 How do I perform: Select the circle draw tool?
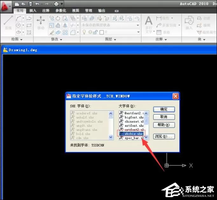click(18, 25)
